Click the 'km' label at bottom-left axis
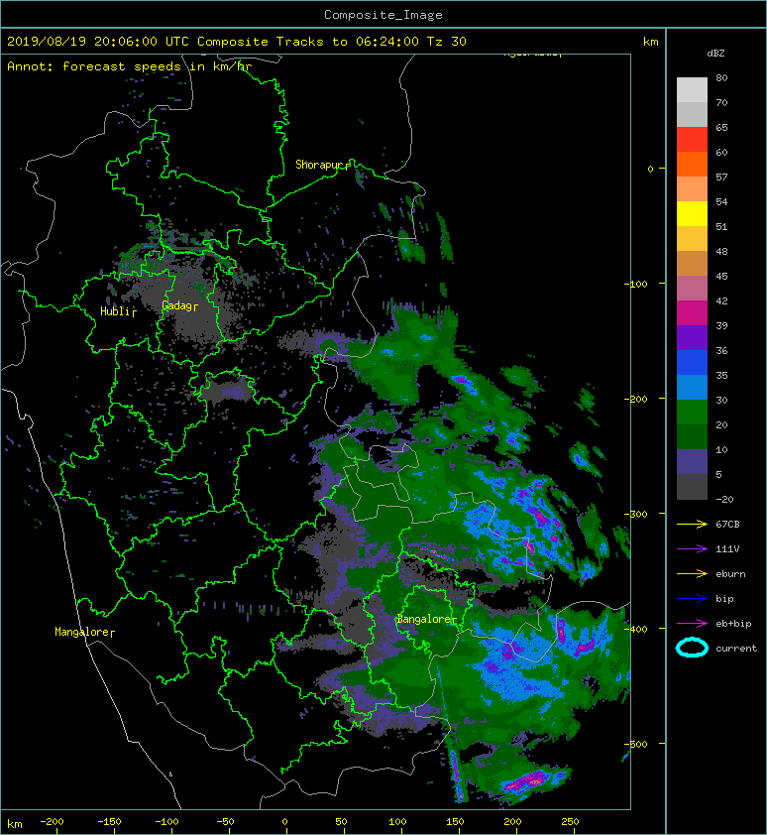Viewport: 767px width, 835px height. pyautogui.click(x=15, y=824)
